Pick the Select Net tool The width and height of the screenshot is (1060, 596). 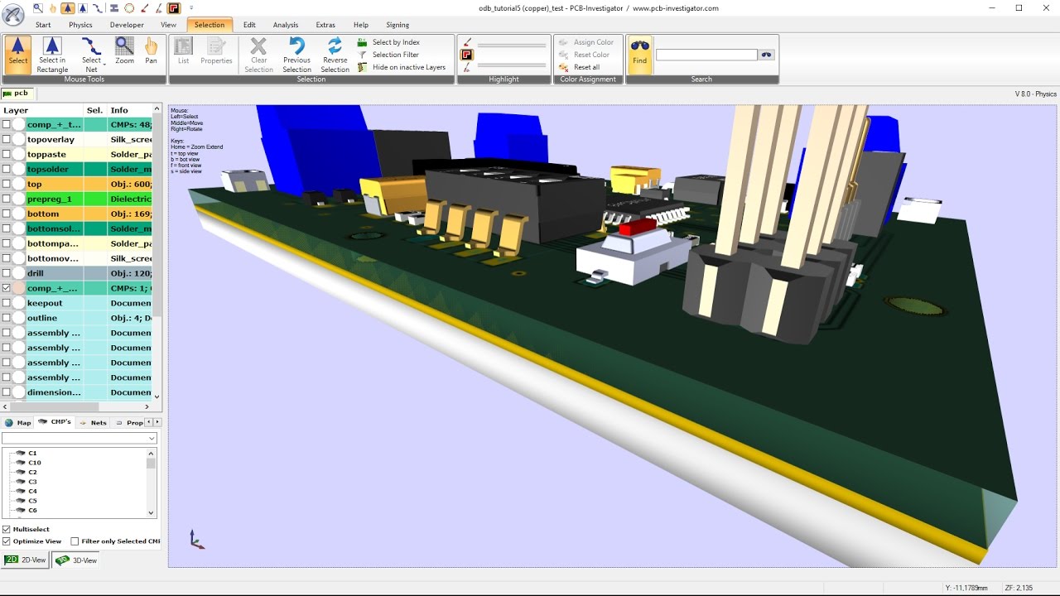click(91, 55)
